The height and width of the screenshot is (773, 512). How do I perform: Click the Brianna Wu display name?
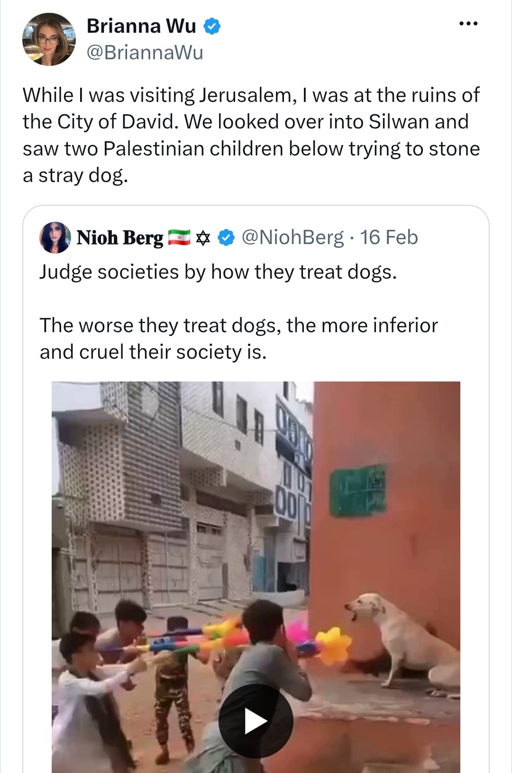click(x=141, y=26)
